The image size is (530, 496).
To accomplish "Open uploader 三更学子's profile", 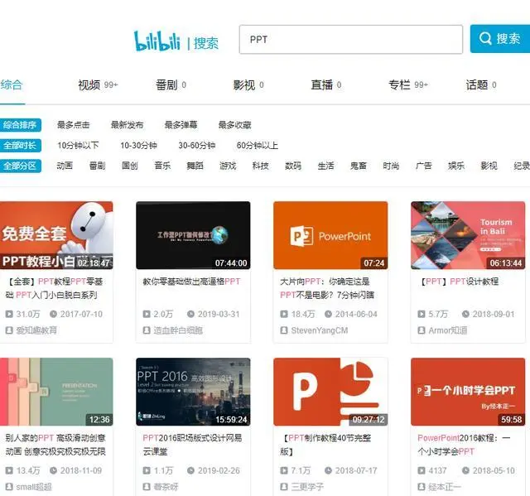I will click(307, 487).
